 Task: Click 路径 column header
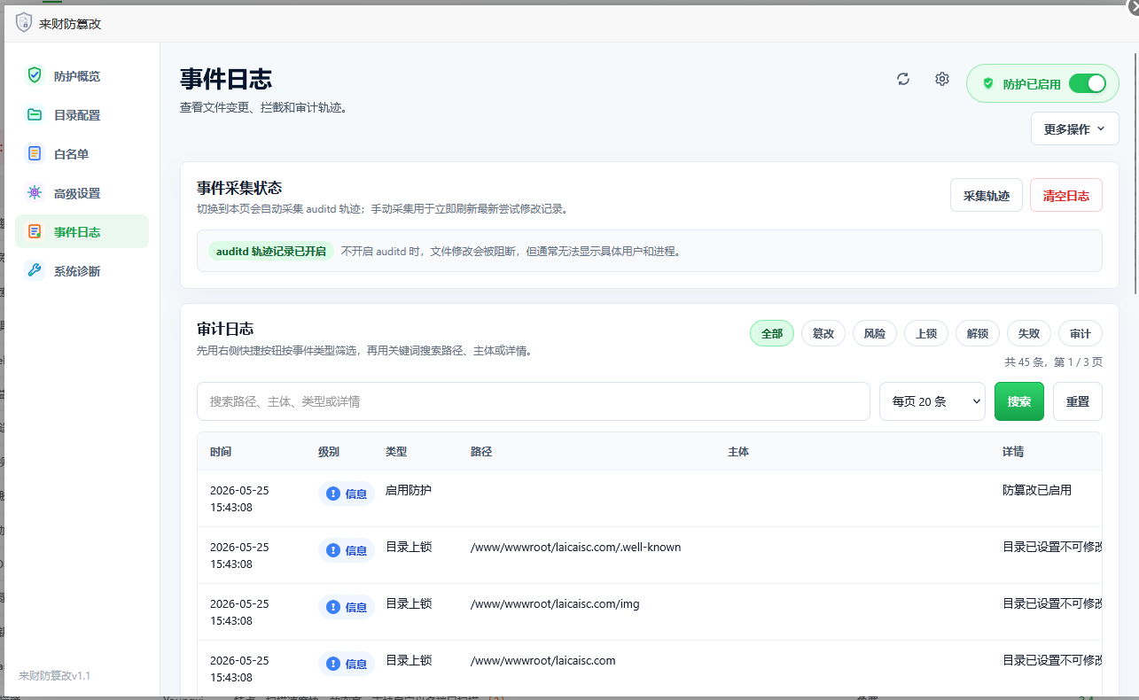[481, 451]
